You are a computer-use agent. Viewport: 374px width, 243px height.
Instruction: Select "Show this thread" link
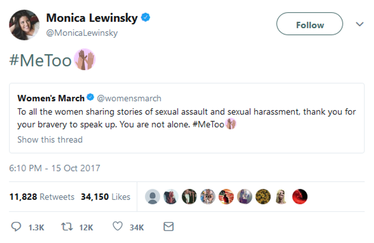tap(50, 139)
